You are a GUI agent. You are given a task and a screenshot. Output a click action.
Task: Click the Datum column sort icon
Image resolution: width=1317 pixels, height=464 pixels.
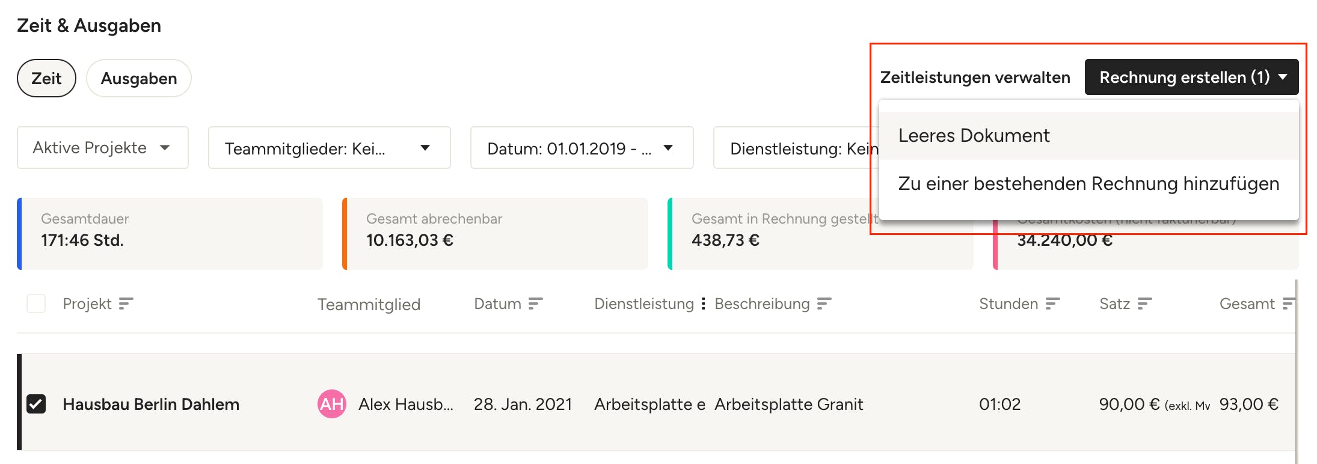[x=535, y=304]
